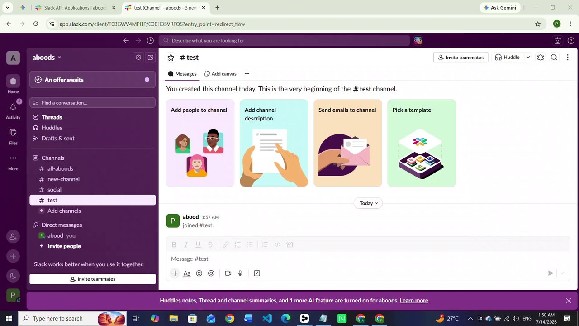Mention someone with the @ icon
The height and width of the screenshot is (326, 579).
(x=211, y=273)
